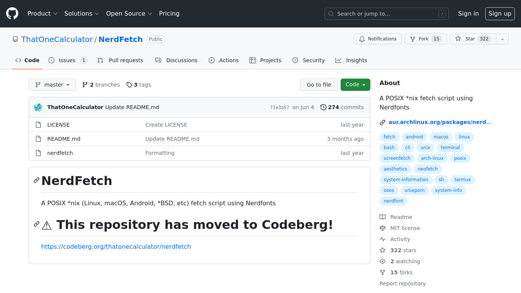This screenshot has width=521, height=293.
Task: Click the 'fetch' topic tag
Action: pos(389,137)
